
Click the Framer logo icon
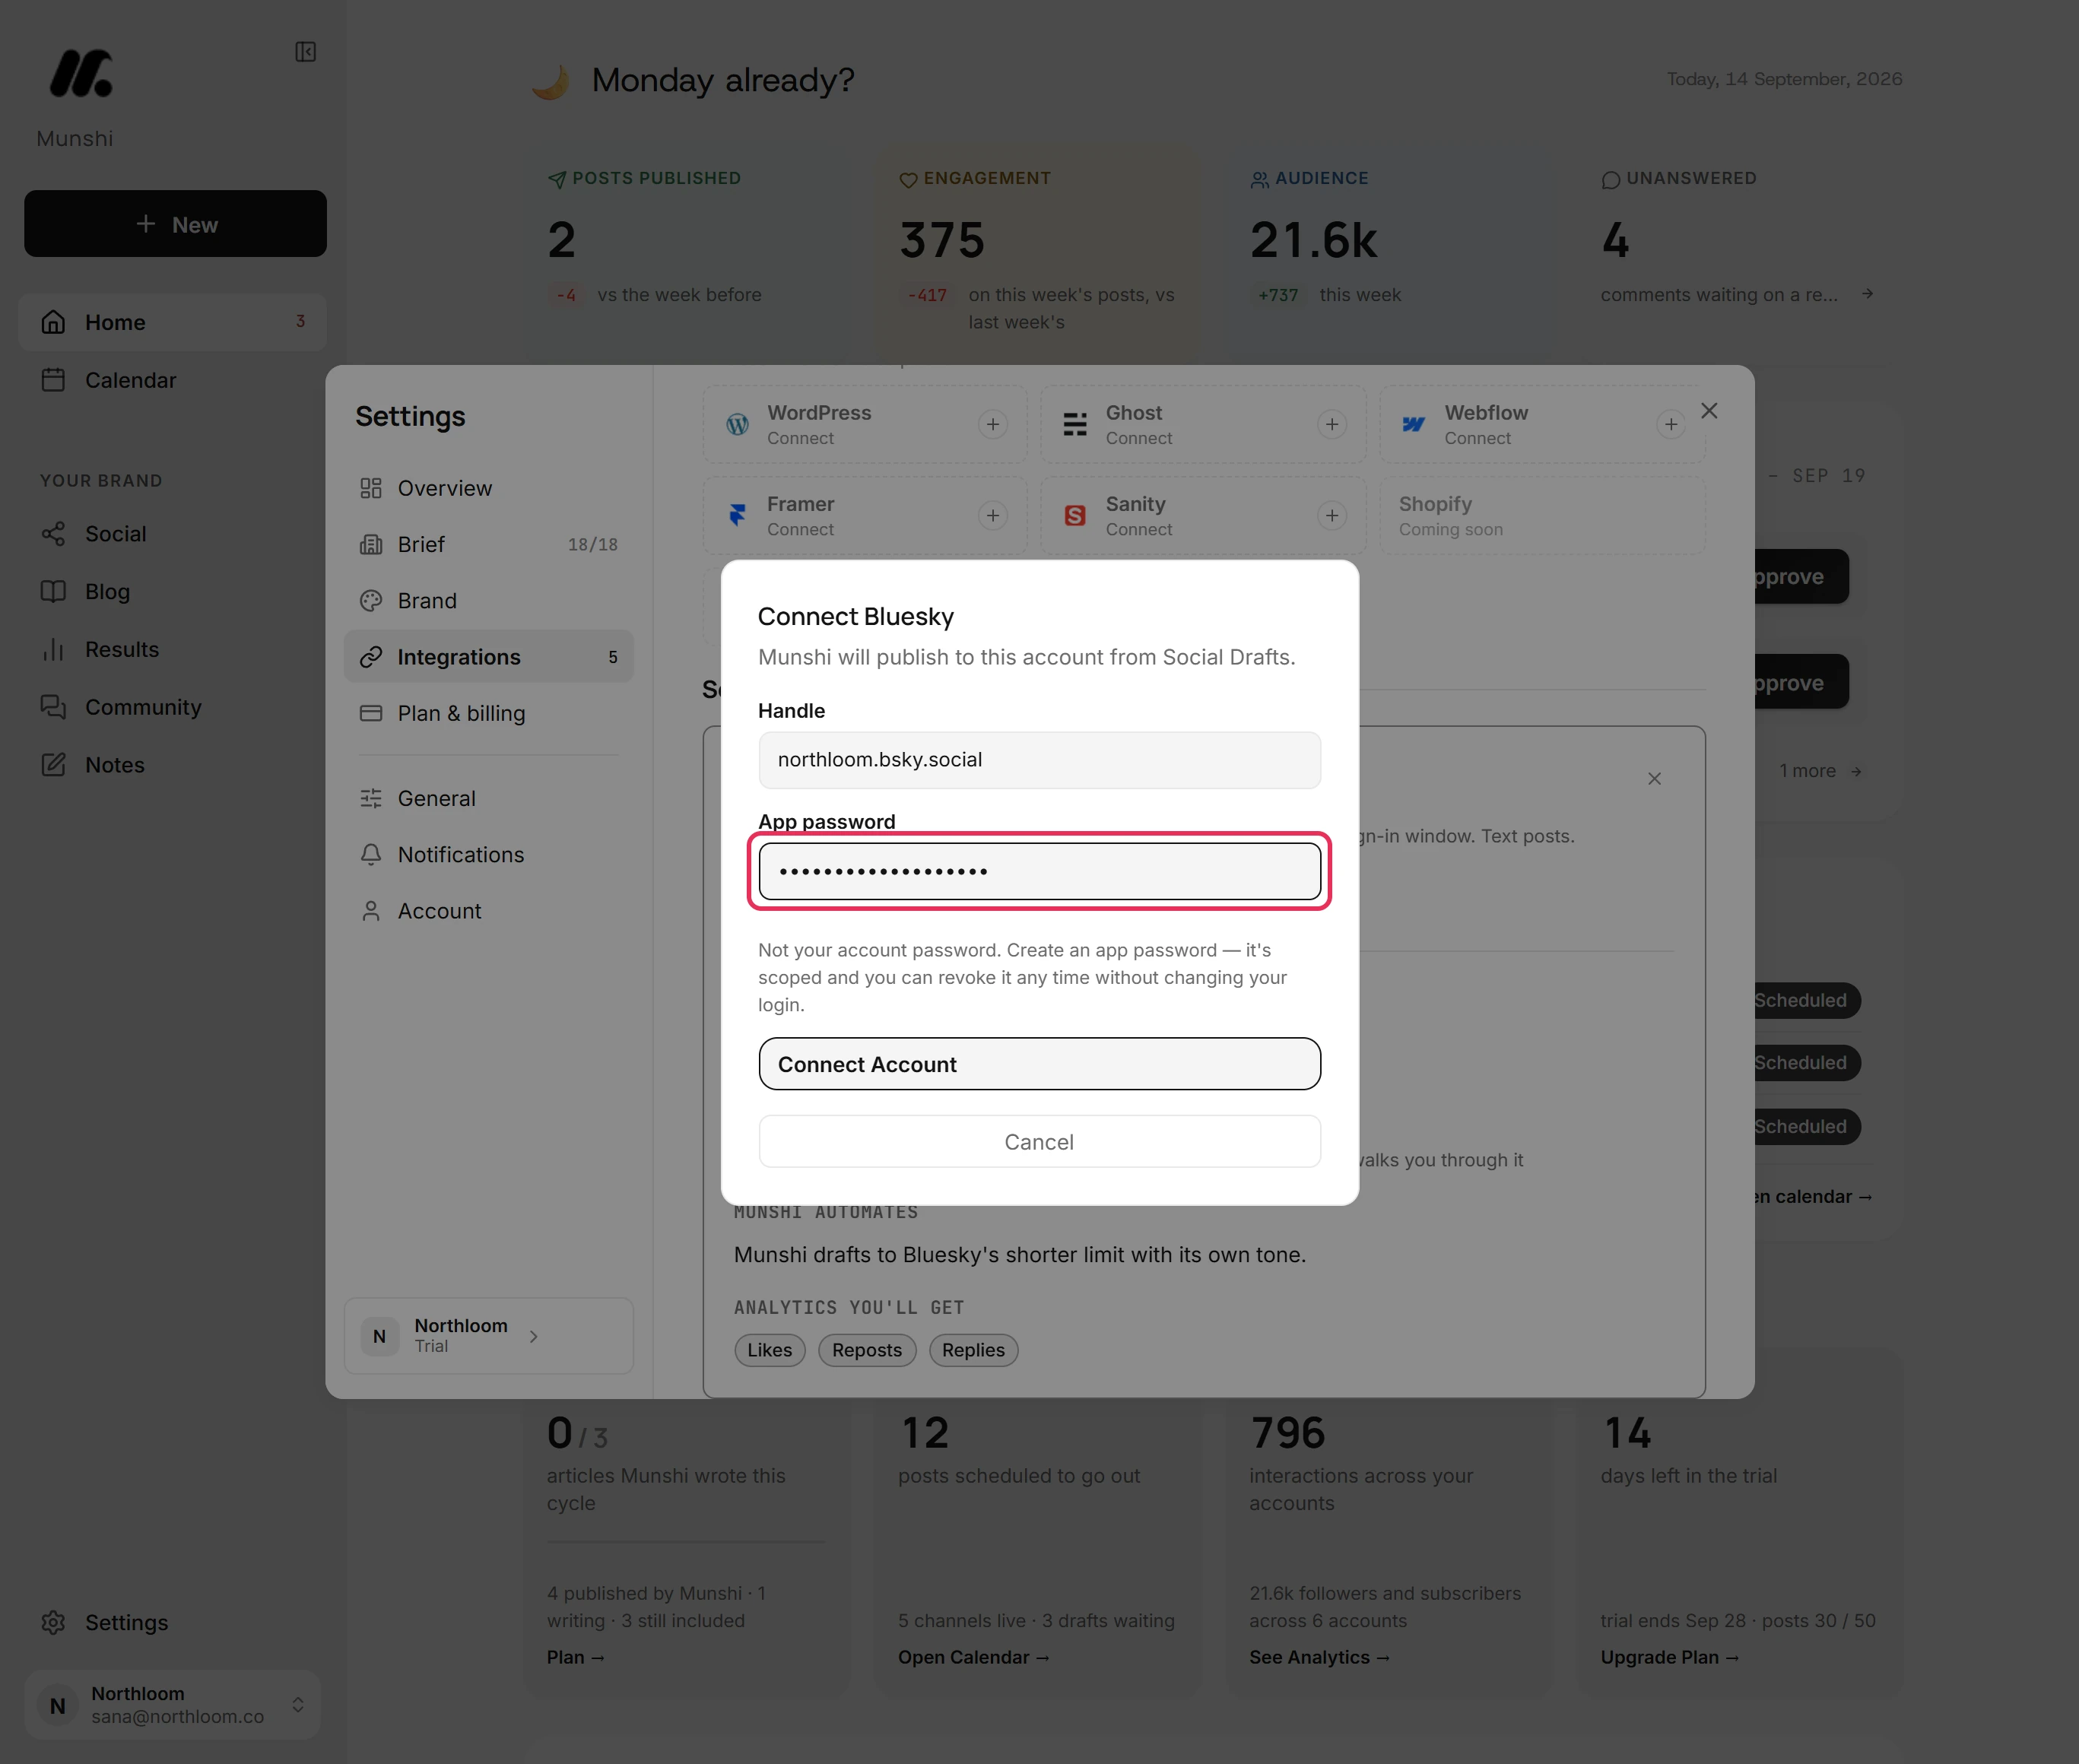coord(738,516)
